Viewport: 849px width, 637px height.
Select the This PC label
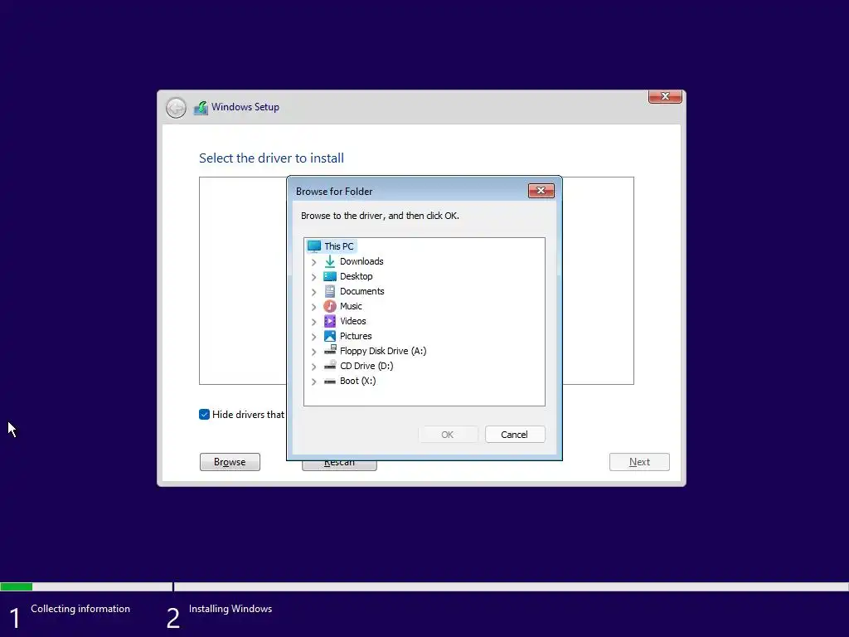click(339, 246)
